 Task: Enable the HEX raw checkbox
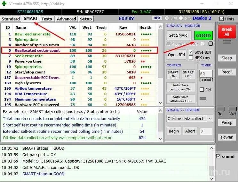(x=191, y=57)
